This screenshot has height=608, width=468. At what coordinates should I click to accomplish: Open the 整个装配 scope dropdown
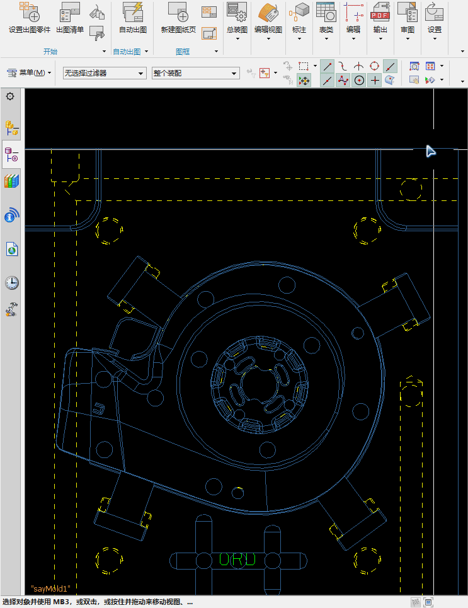pyautogui.click(x=195, y=73)
